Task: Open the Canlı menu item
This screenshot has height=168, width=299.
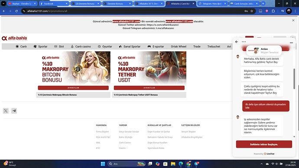Action: 21,46
